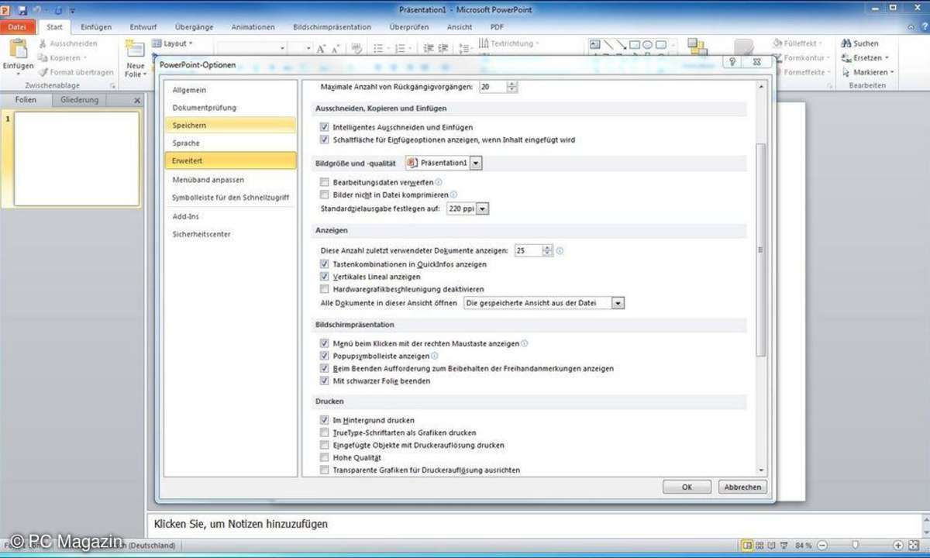The height and width of the screenshot is (558, 930).
Task: Enable Bilder nicht in Datei komprimieren
Action: (325, 195)
